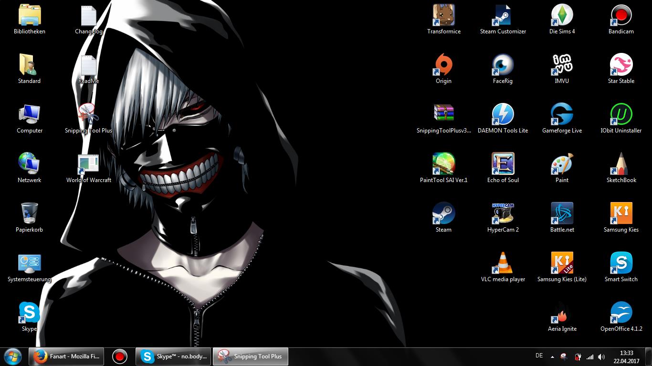
Task: Select the HyperCam 2 shortcut
Action: point(503,218)
